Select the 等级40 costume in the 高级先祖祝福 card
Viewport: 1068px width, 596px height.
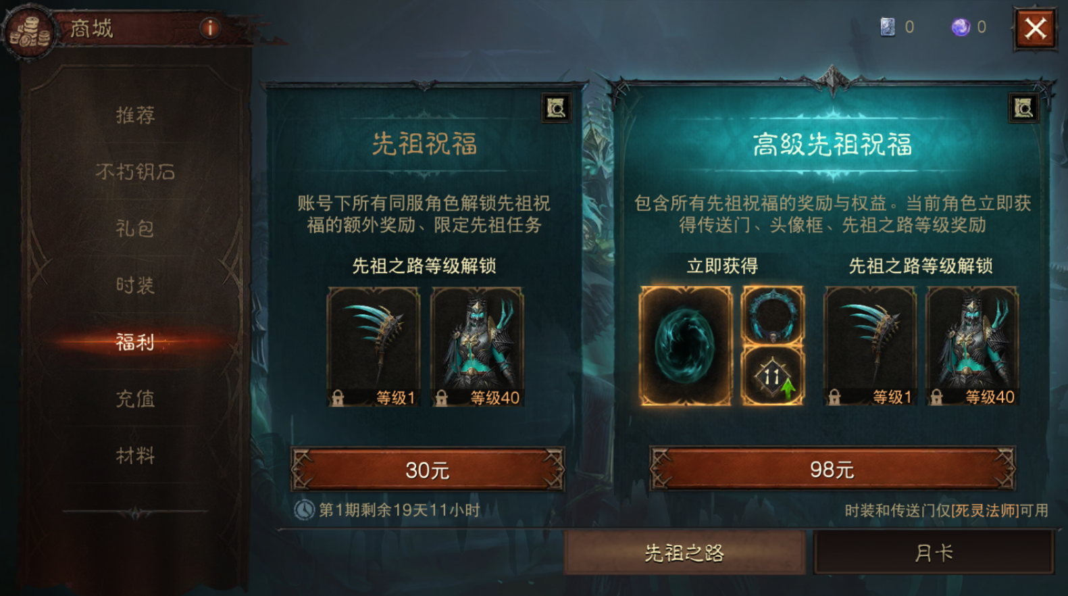tap(972, 347)
